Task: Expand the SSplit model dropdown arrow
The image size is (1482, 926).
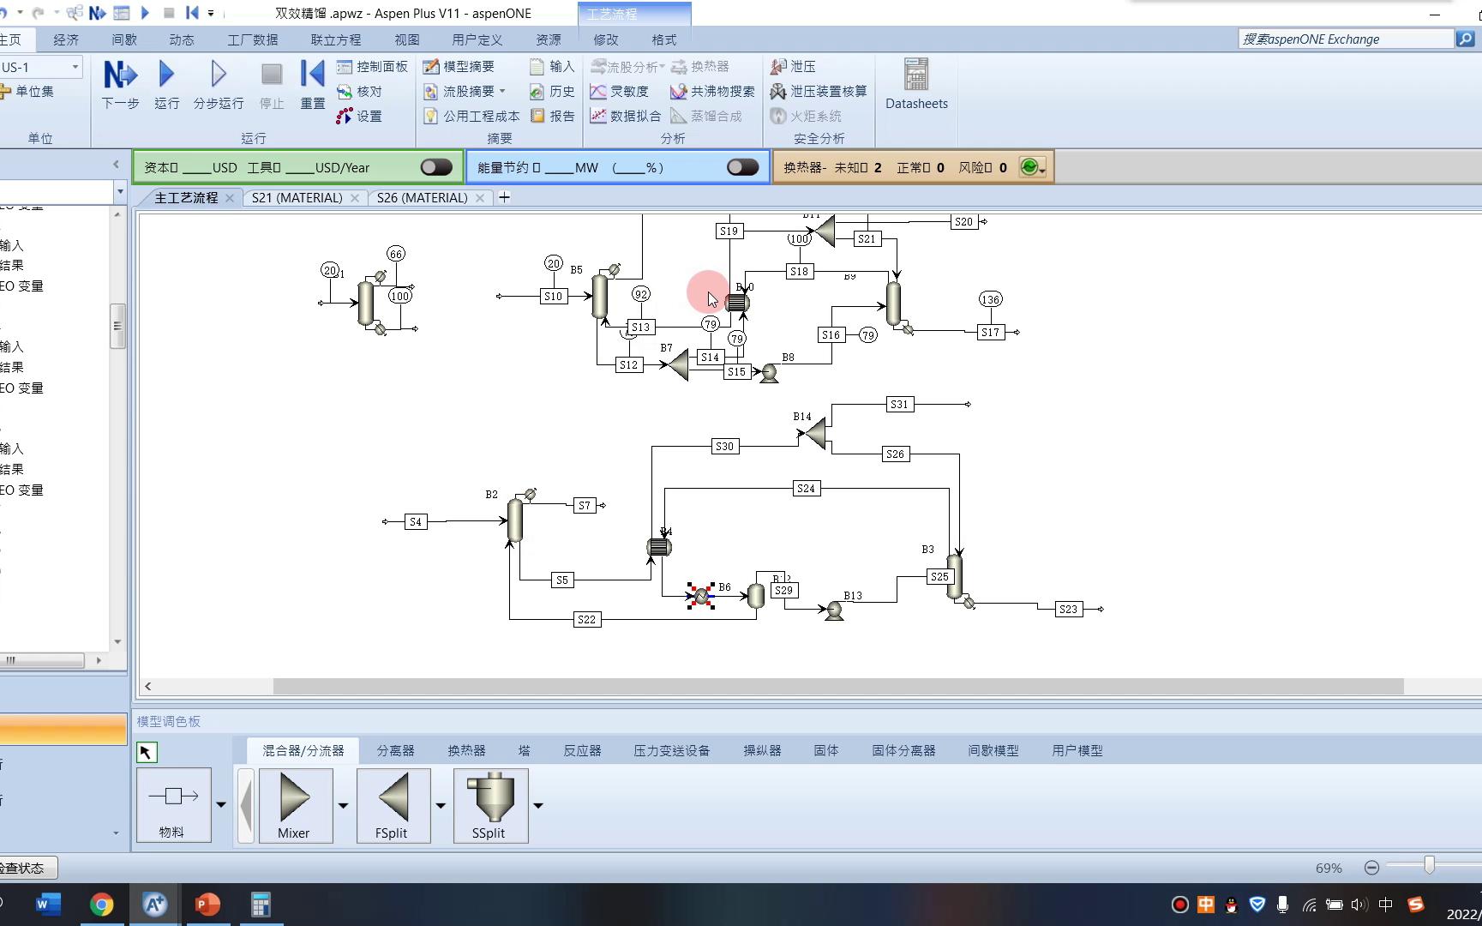Action: (538, 805)
